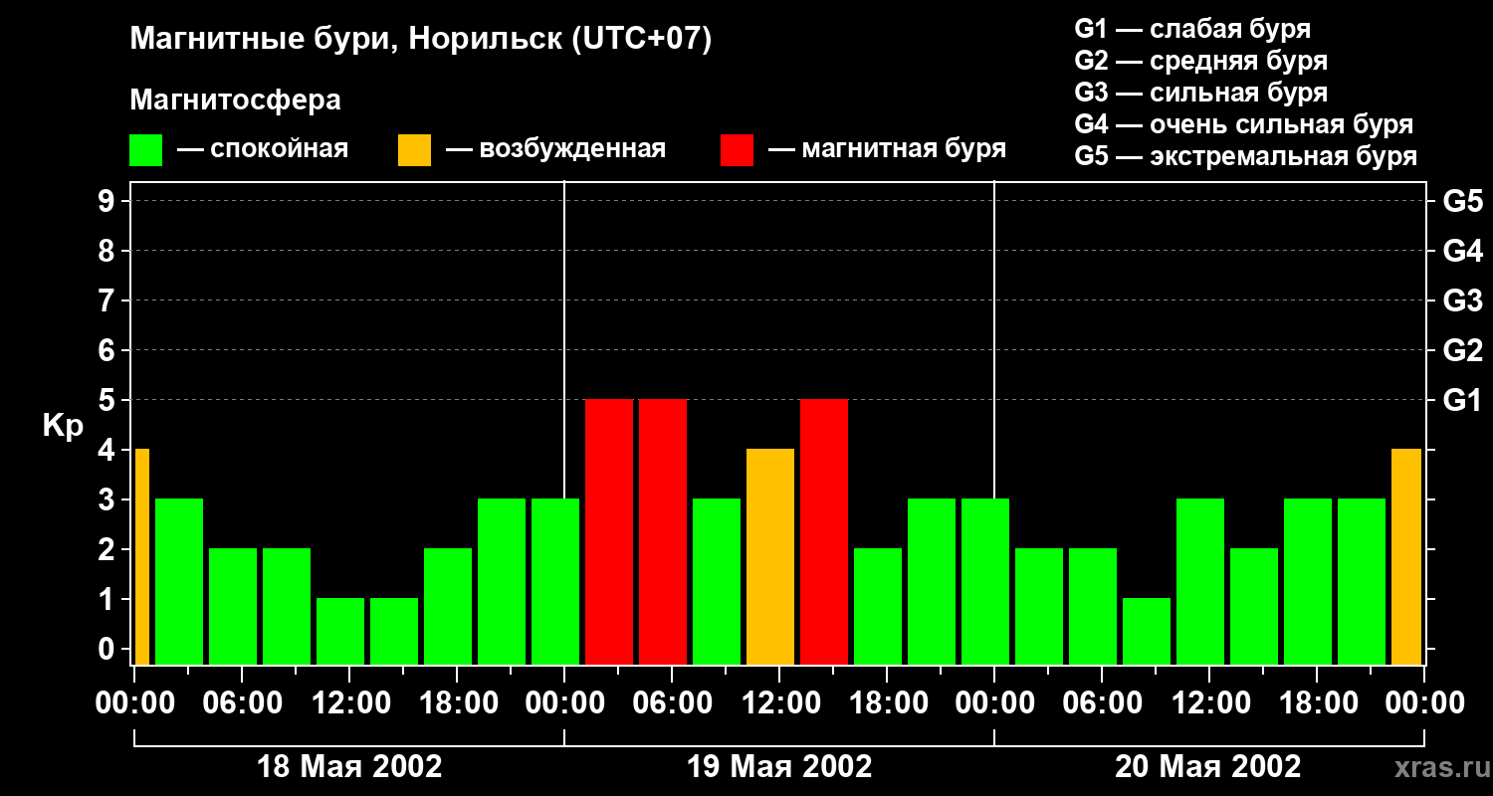Click the Магнитосфера heading

[235, 100]
